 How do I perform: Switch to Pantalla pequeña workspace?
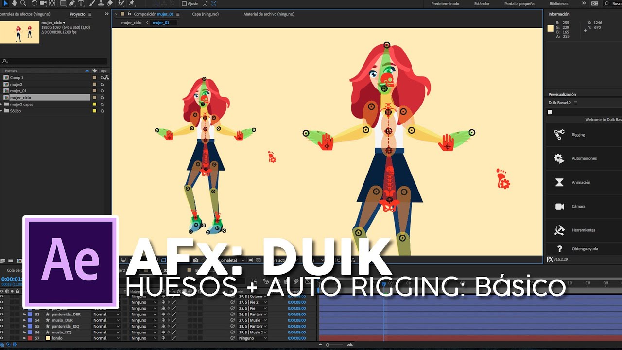click(519, 3)
